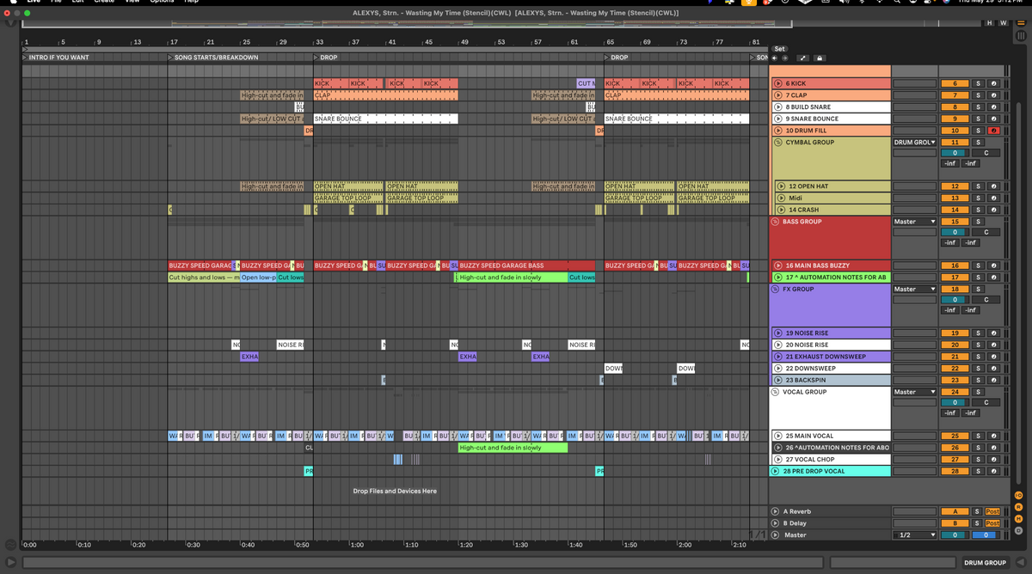The width and height of the screenshot is (1032, 574).
Task: Activate Draw Mode with the pencil icon
Action: (803, 58)
